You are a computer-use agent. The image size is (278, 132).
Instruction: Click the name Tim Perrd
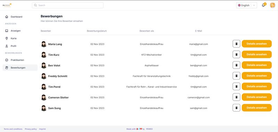[x=54, y=87]
